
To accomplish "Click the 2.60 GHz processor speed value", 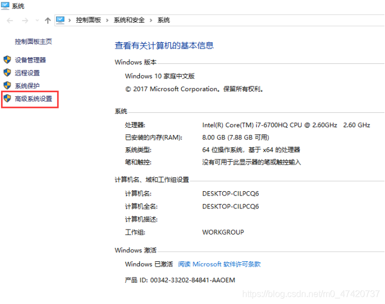I will click(x=357, y=125).
